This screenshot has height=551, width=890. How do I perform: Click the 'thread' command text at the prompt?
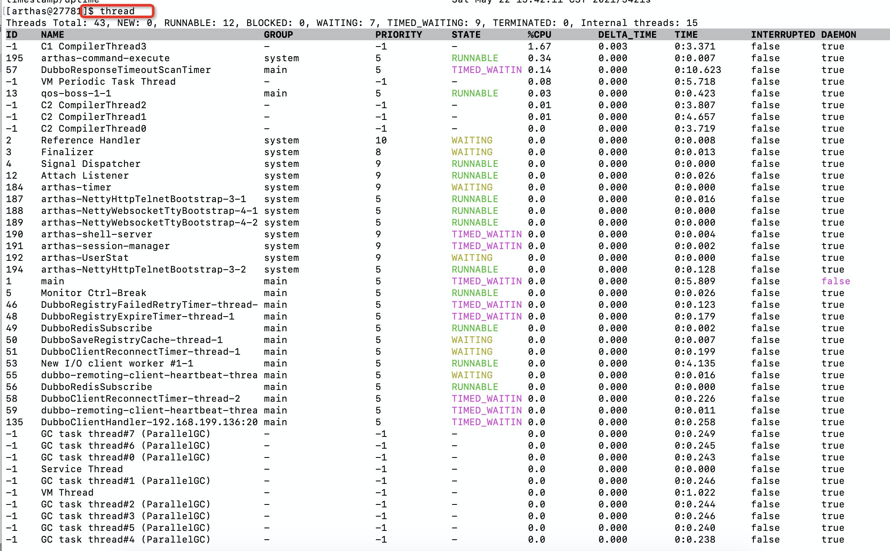pyautogui.click(x=117, y=11)
